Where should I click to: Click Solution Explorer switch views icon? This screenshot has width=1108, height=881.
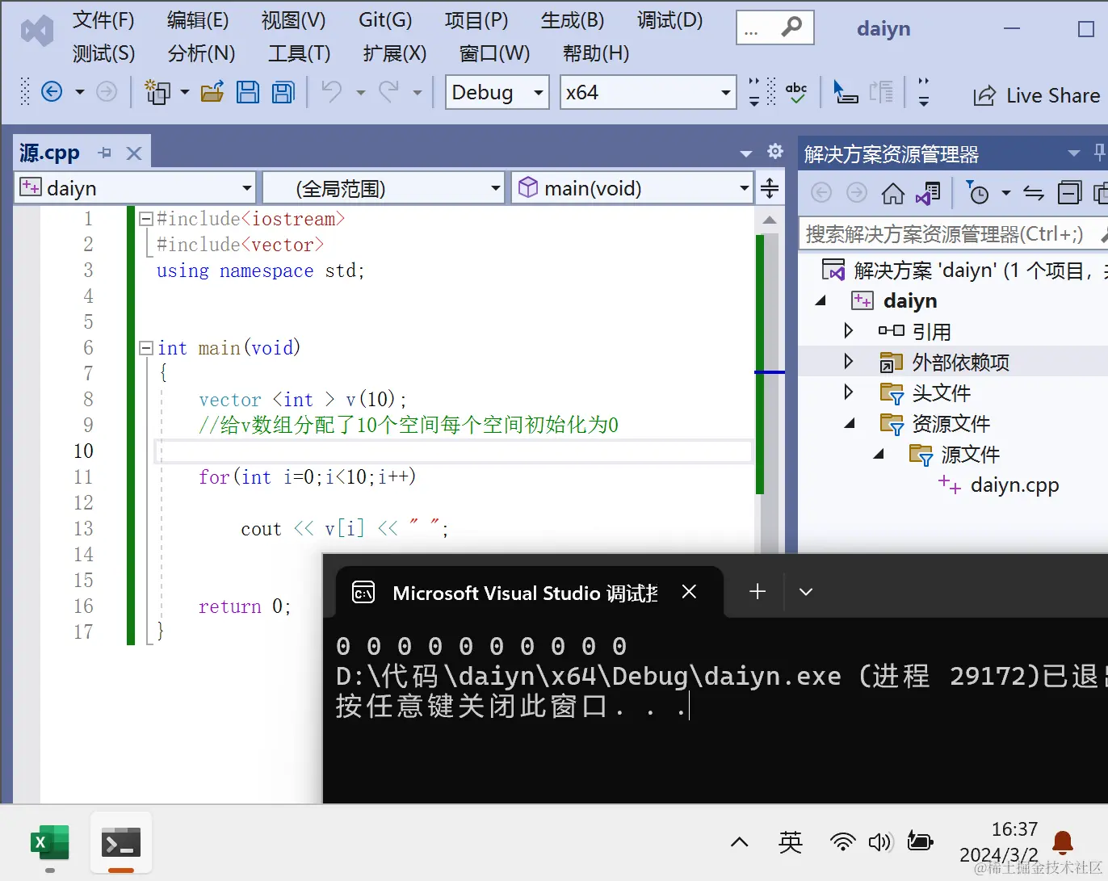pos(928,193)
